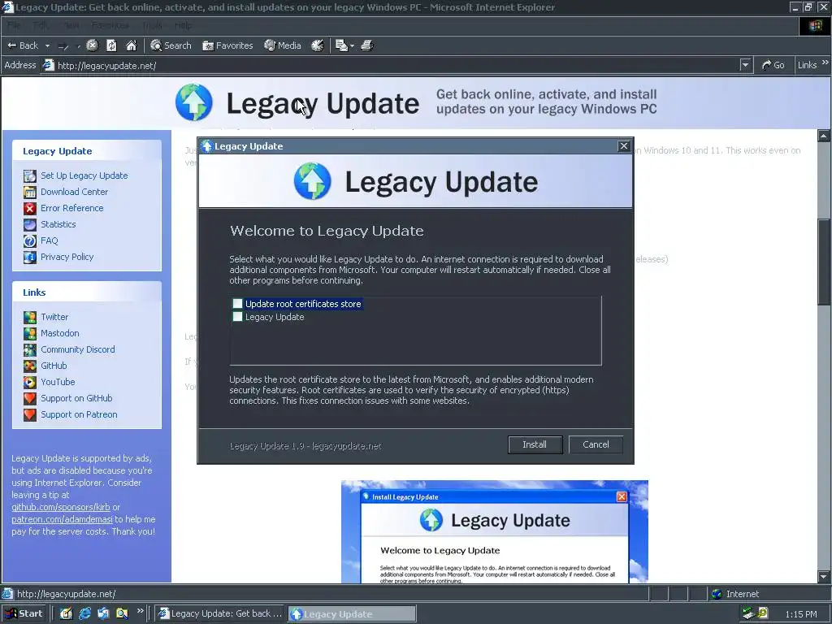Click the Statistics sidebar icon
Image resolution: width=832 pixels, height=624 pixels.
point(30,224)
